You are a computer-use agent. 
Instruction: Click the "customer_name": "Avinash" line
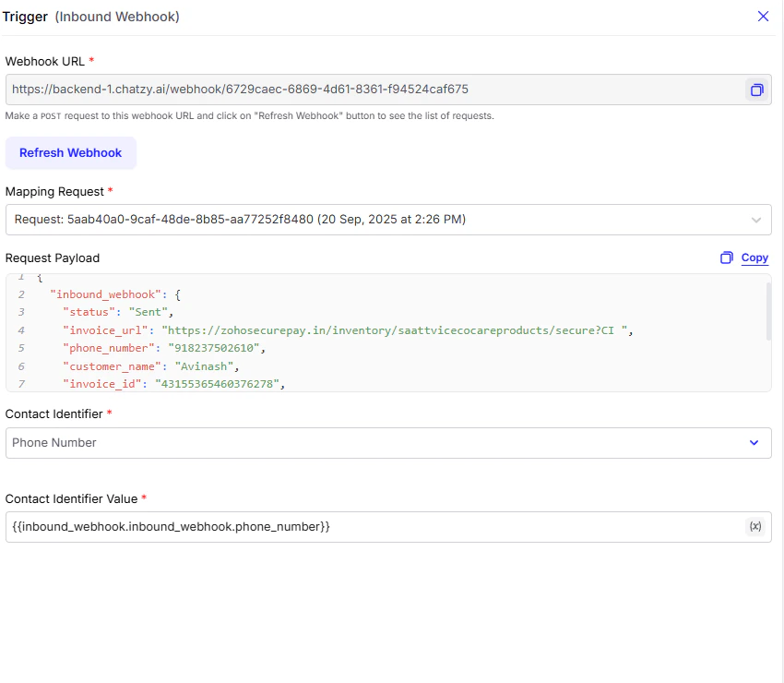(150, 366)
